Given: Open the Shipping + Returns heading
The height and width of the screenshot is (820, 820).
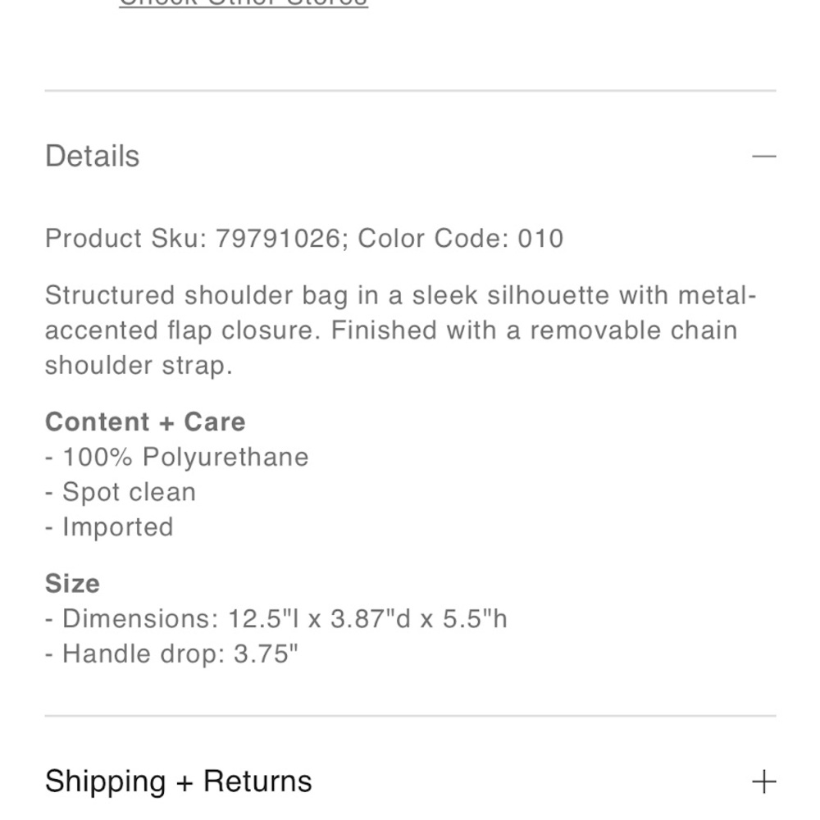Looking at the screenshot, I should [x=178, y=781].
